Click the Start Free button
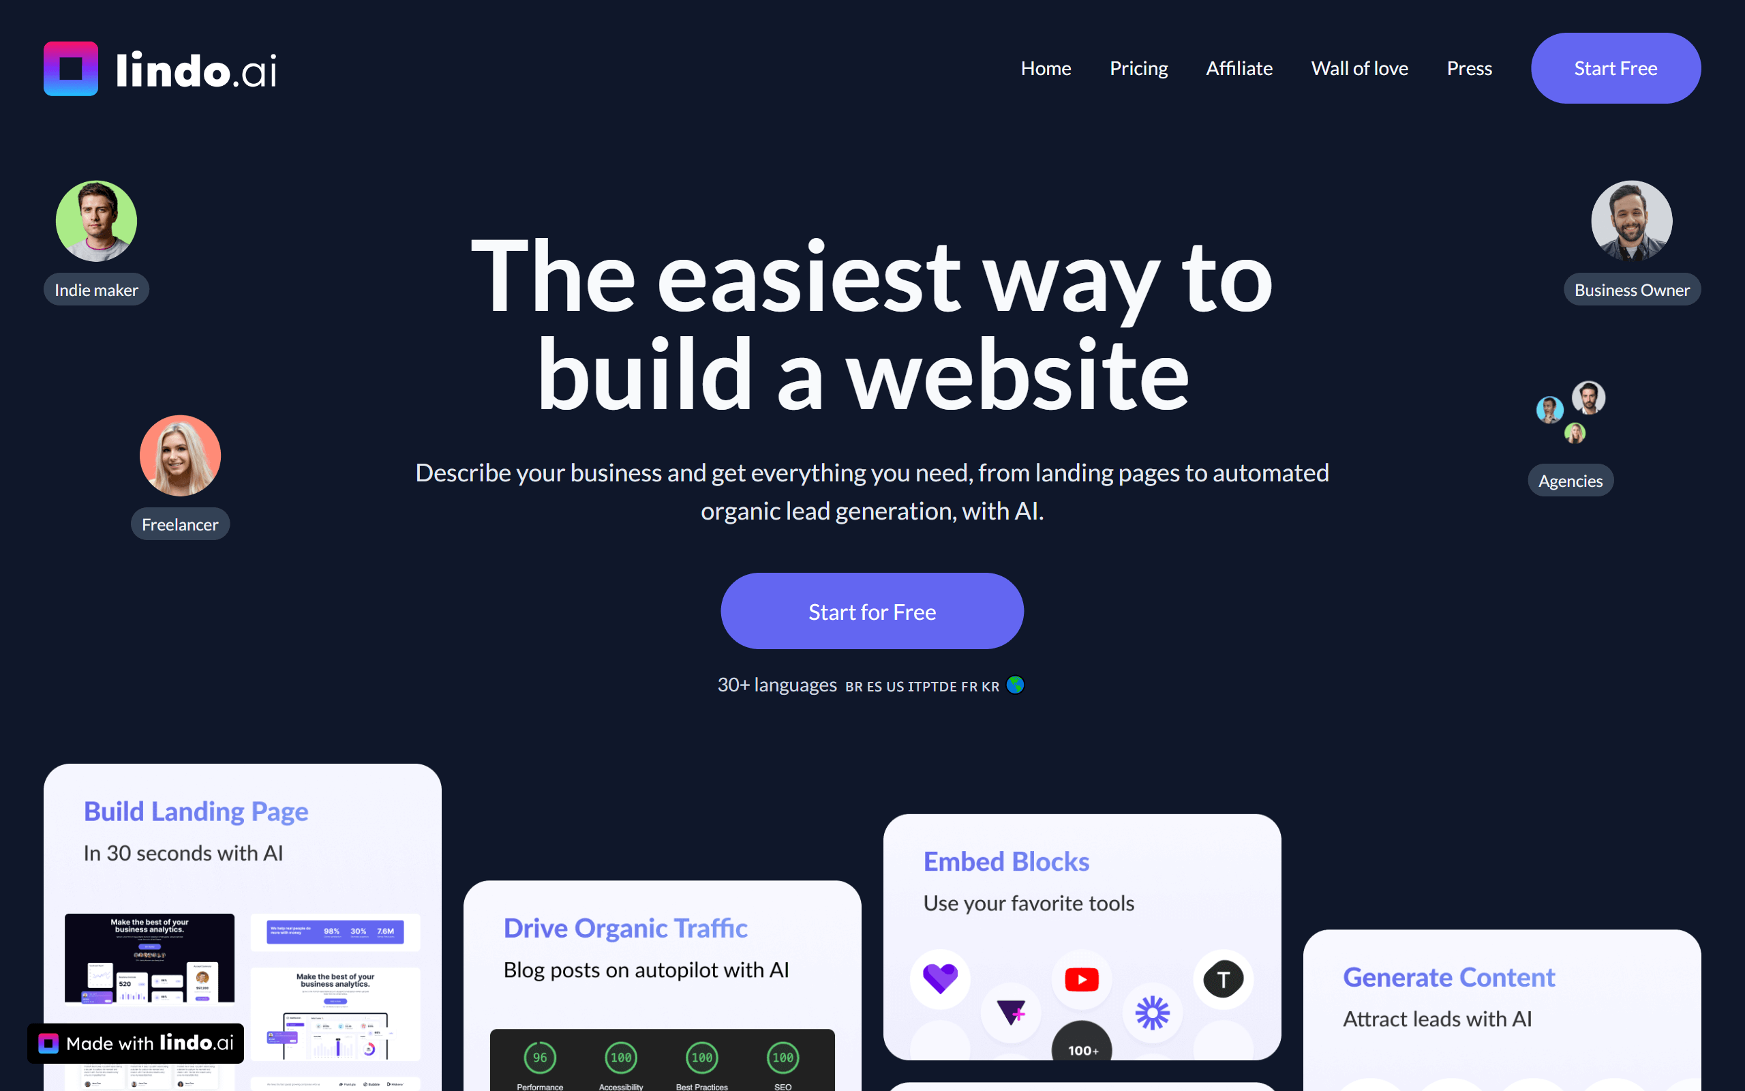 point(1617,69)
